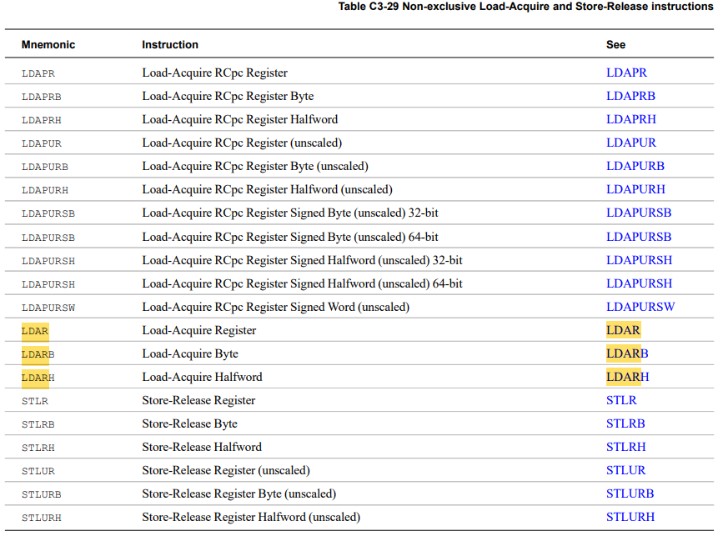Follow the LDAPURH link
Screen dimensions: 728x541
635,189
